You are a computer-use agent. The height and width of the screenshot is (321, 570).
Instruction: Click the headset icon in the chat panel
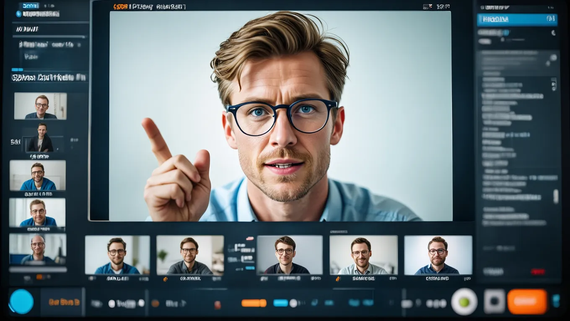point(554,33)
